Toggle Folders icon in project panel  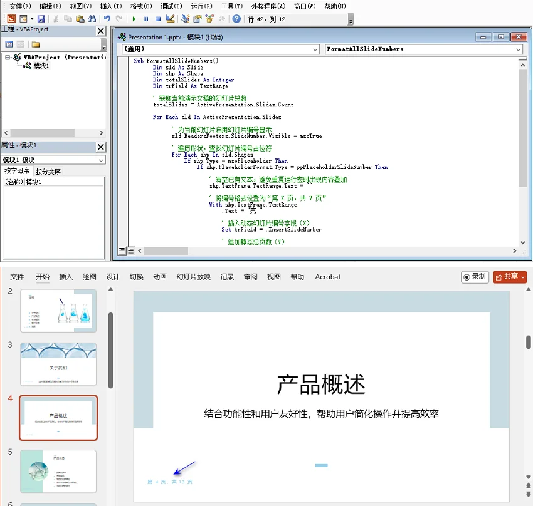click(x=36, y=44)
